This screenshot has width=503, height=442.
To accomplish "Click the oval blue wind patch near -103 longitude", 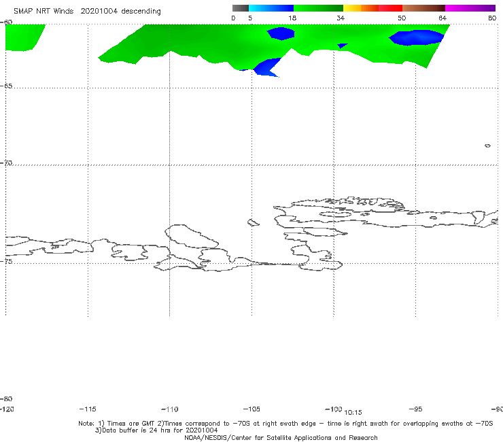I will [x=281, y=34].
